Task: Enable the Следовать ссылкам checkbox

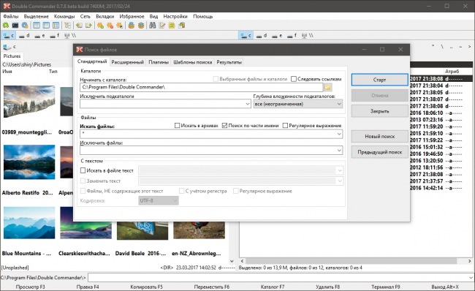Action: pos(294,79)
